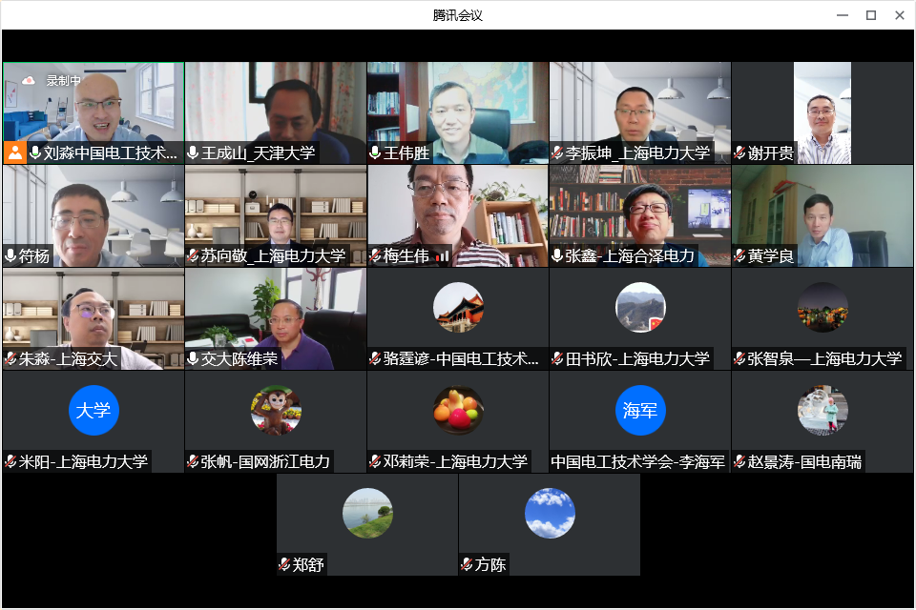This screenshot has width=916, height=610.
Task: Click the orange host icon beside 刘淼
Action: (x=14, y=152)
